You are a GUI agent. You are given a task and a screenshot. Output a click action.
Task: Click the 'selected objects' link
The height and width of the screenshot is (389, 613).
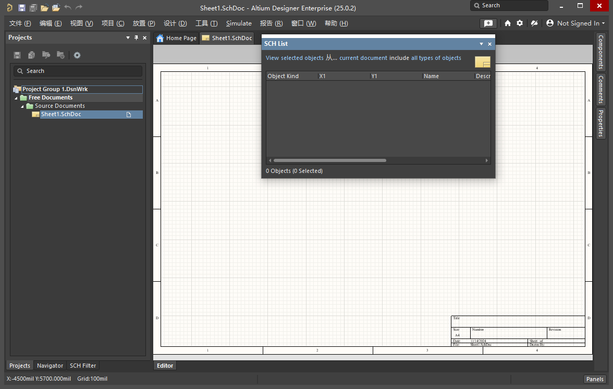coord(302,58)
